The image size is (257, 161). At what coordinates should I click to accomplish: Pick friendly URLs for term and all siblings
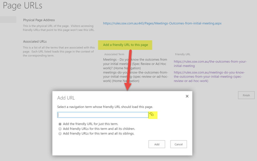click(60, 134)
